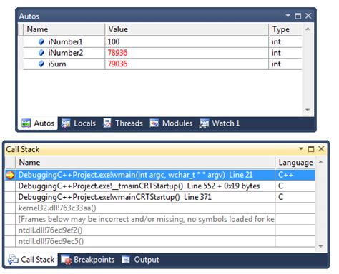Select the Call Stack tab label
Viewport: 339px width, 274px height.
coord(38,260)
